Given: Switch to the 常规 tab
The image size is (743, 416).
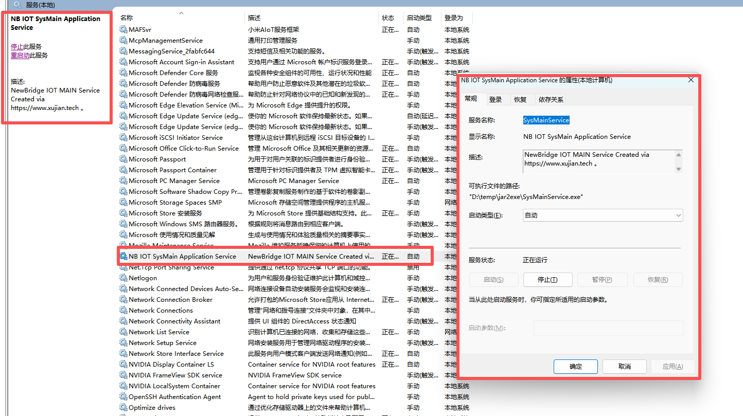Looking at the screenshot, I should [471, 99].
